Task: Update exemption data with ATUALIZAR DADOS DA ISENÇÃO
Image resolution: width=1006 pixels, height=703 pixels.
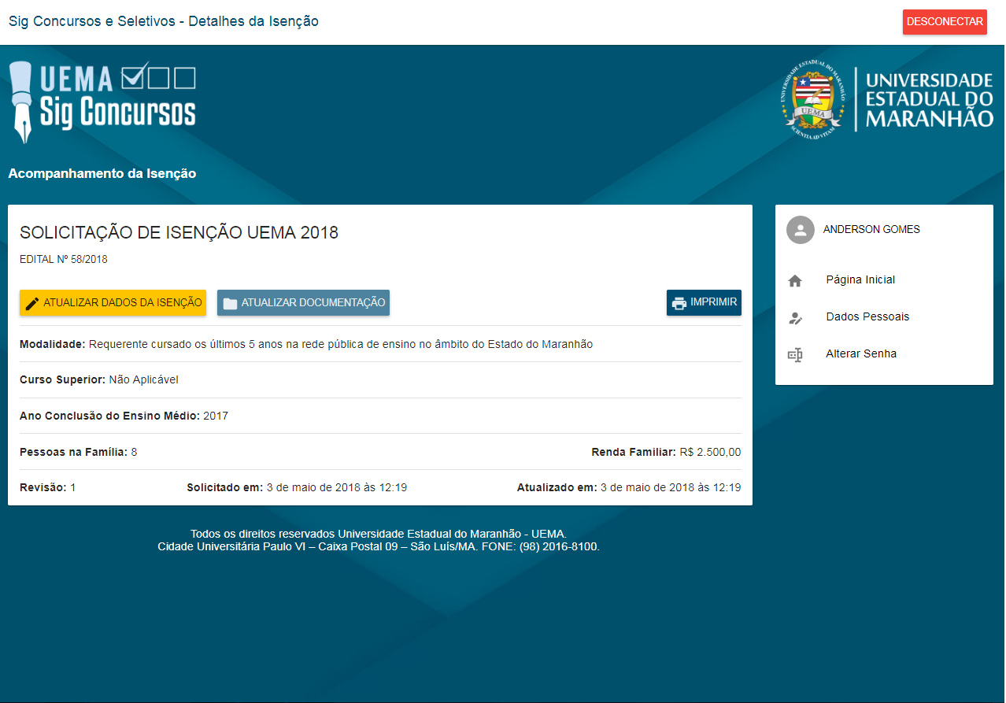Action: click(x=113, y=303)
